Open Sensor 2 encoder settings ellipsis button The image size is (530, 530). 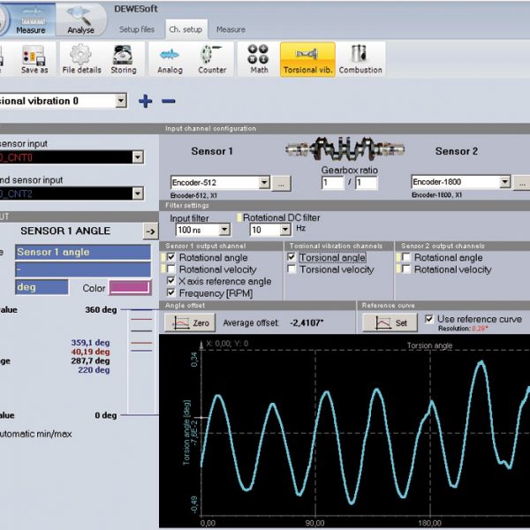coord(521,183)
